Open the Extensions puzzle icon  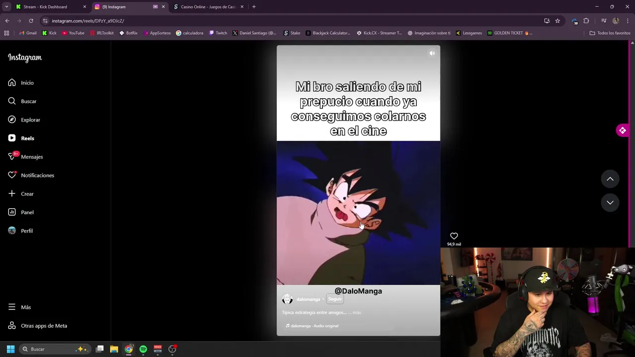coord(586,21)
